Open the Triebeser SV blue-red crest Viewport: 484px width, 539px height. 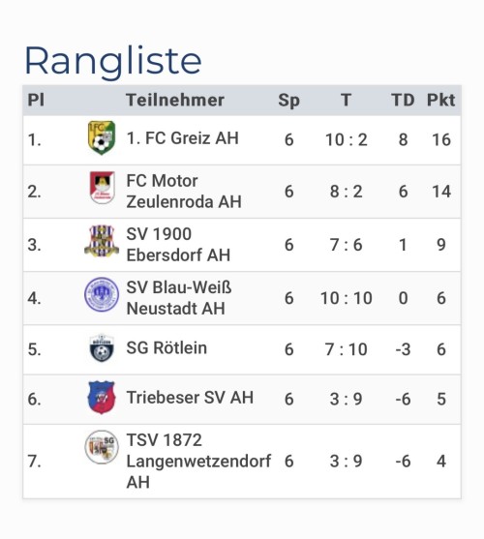(x=102, y=398)
